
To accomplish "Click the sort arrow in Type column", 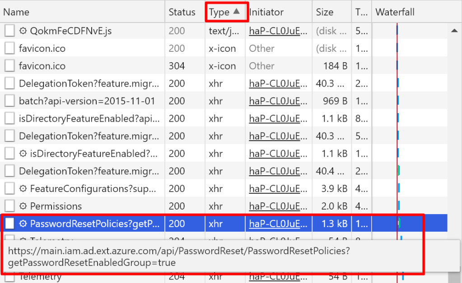I will coord(237,12).
